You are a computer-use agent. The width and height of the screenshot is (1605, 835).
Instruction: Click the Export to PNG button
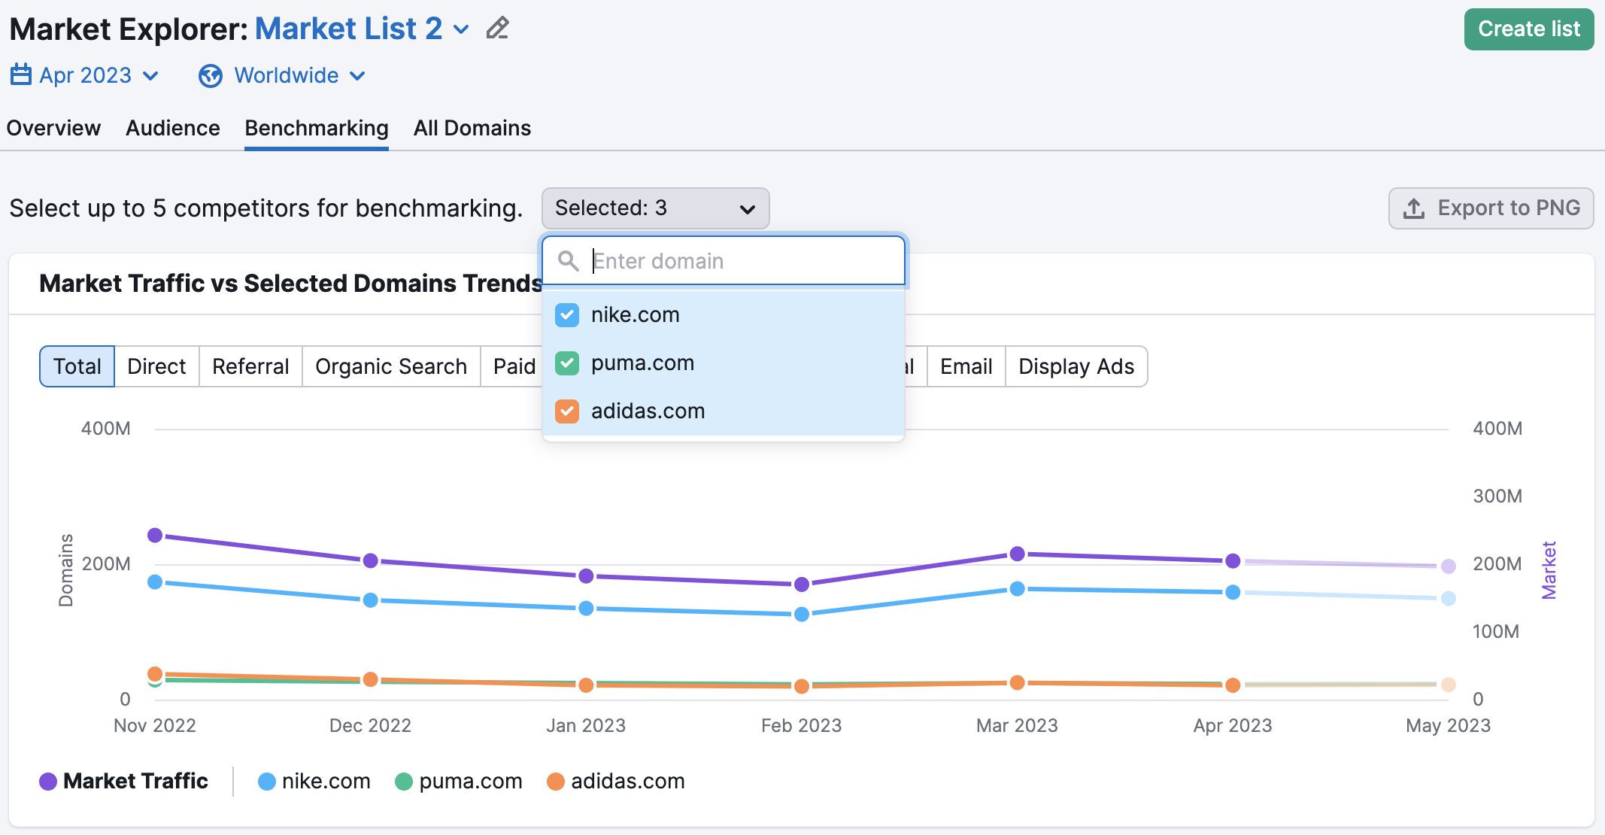coord(1491,208)
